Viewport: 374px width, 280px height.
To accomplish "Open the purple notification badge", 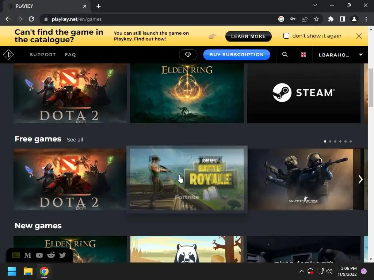I will click(x=364, y=271).
